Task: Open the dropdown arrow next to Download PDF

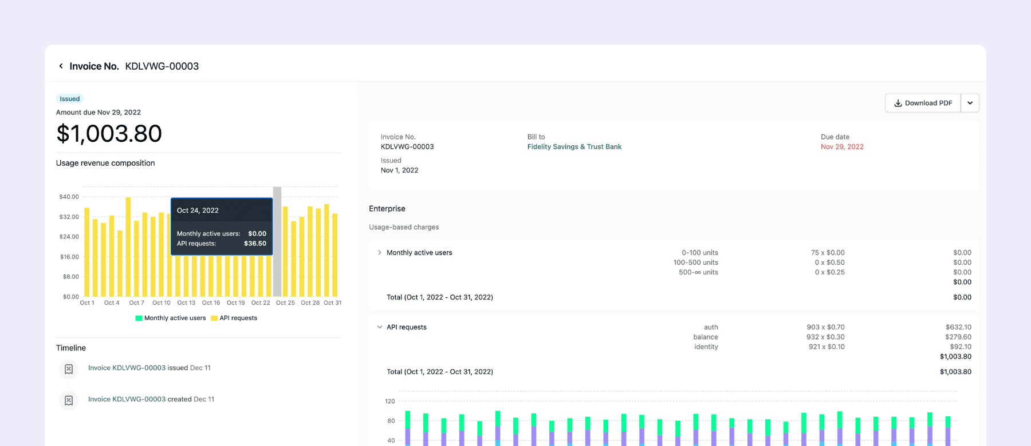Action: point(970,103)
